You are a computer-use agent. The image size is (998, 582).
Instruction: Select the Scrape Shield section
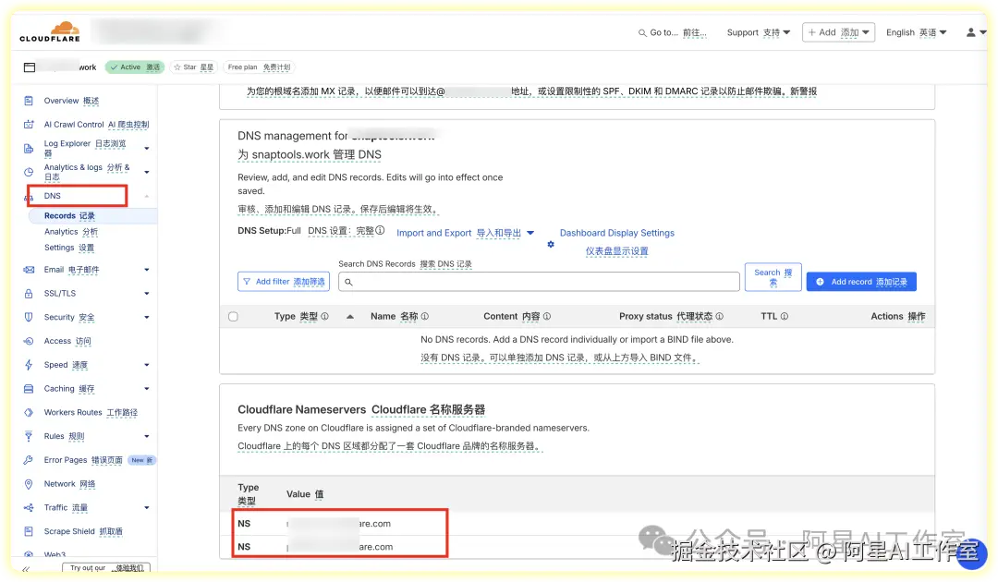[x=75, y=531]
